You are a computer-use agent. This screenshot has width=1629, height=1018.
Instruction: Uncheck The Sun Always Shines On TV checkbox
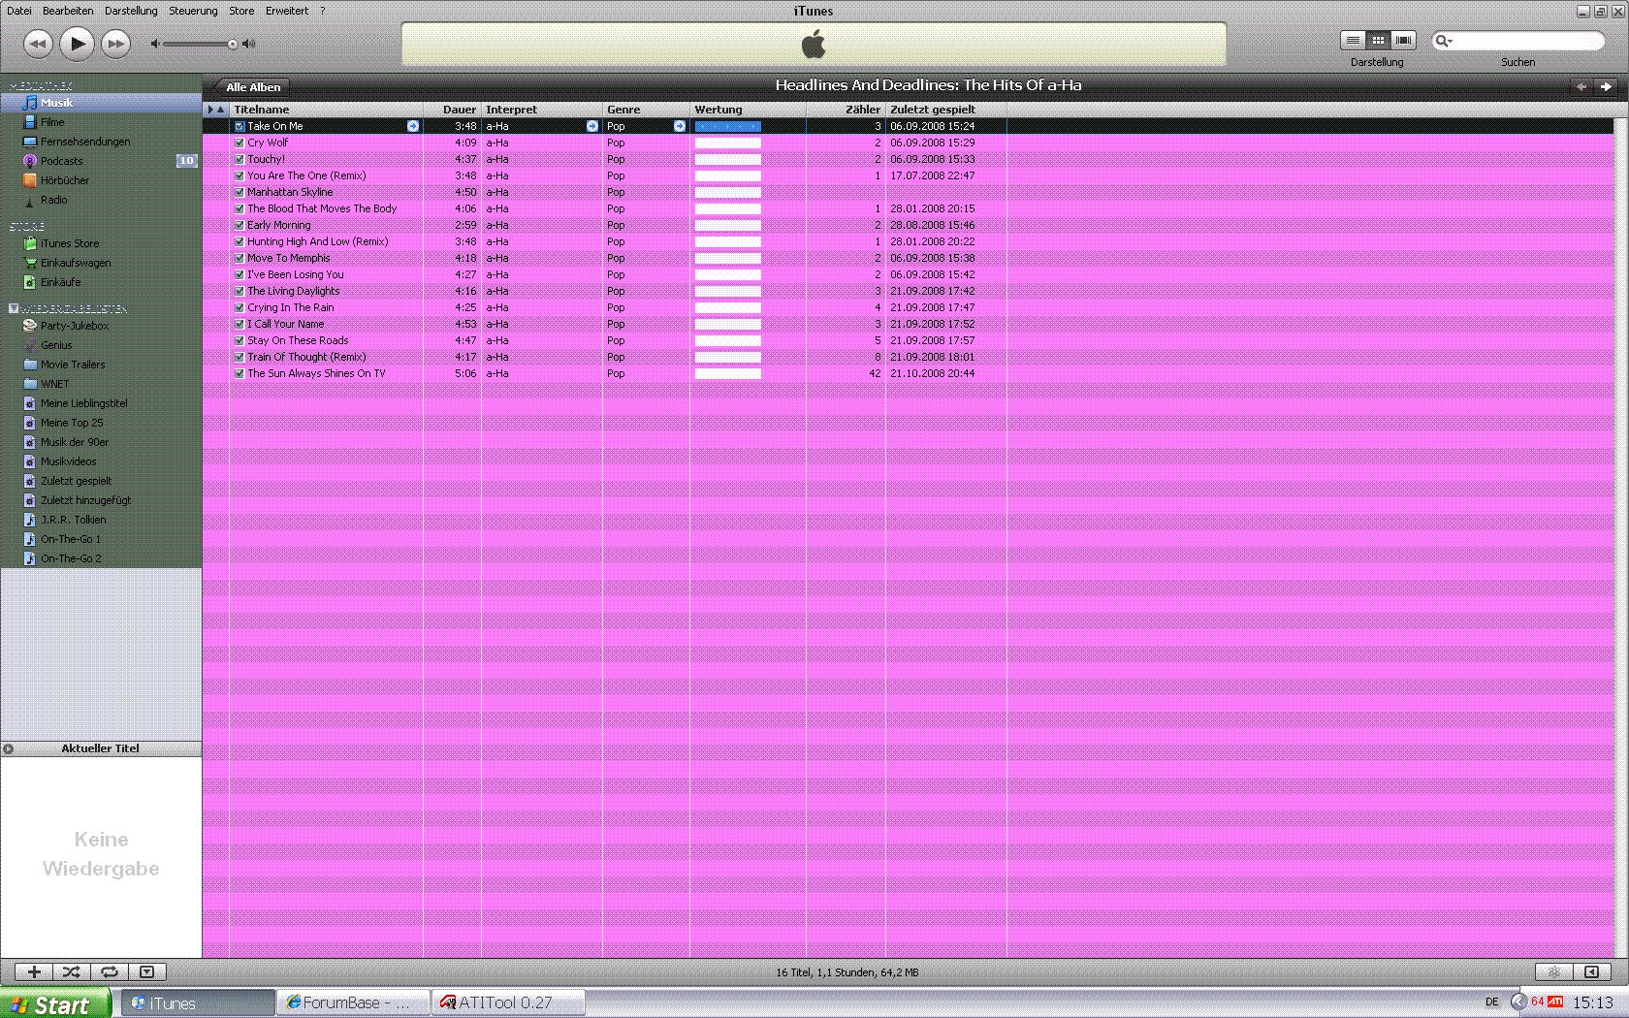coord(240,373)
